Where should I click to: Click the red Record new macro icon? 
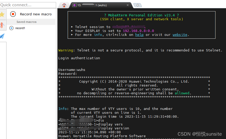13,14
